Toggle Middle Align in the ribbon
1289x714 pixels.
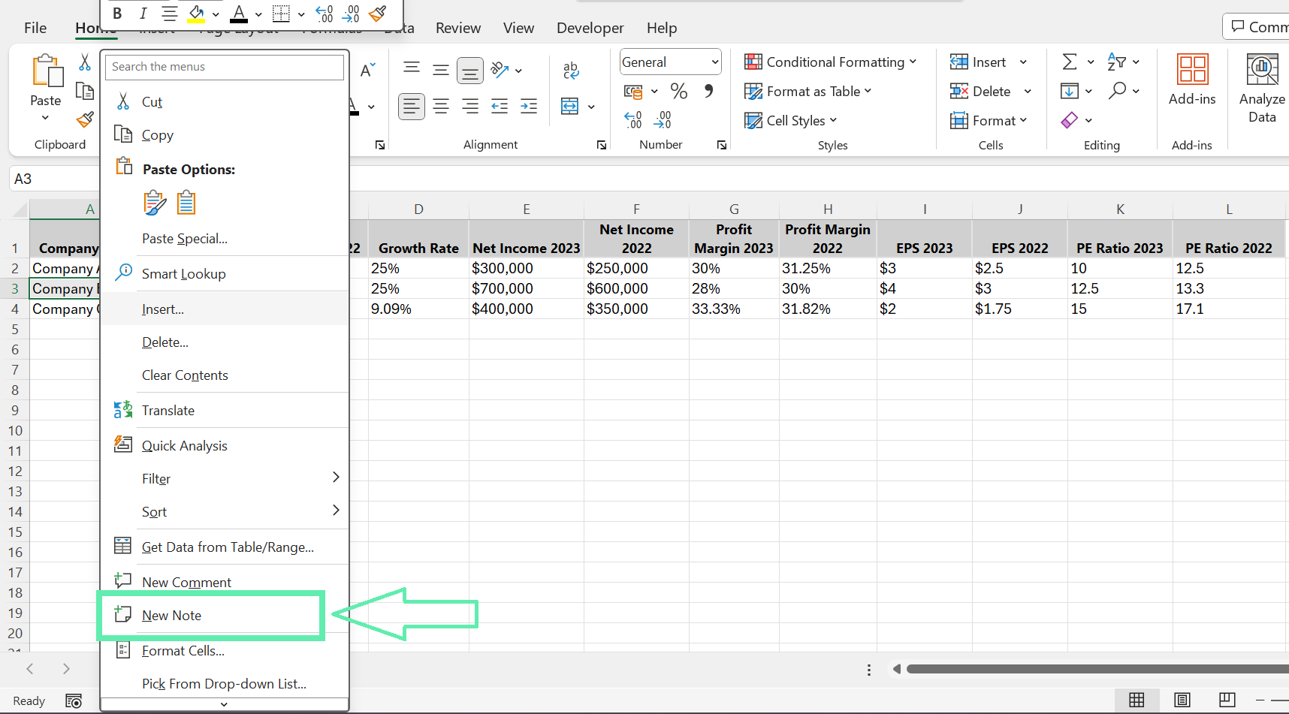click(441, 71)
